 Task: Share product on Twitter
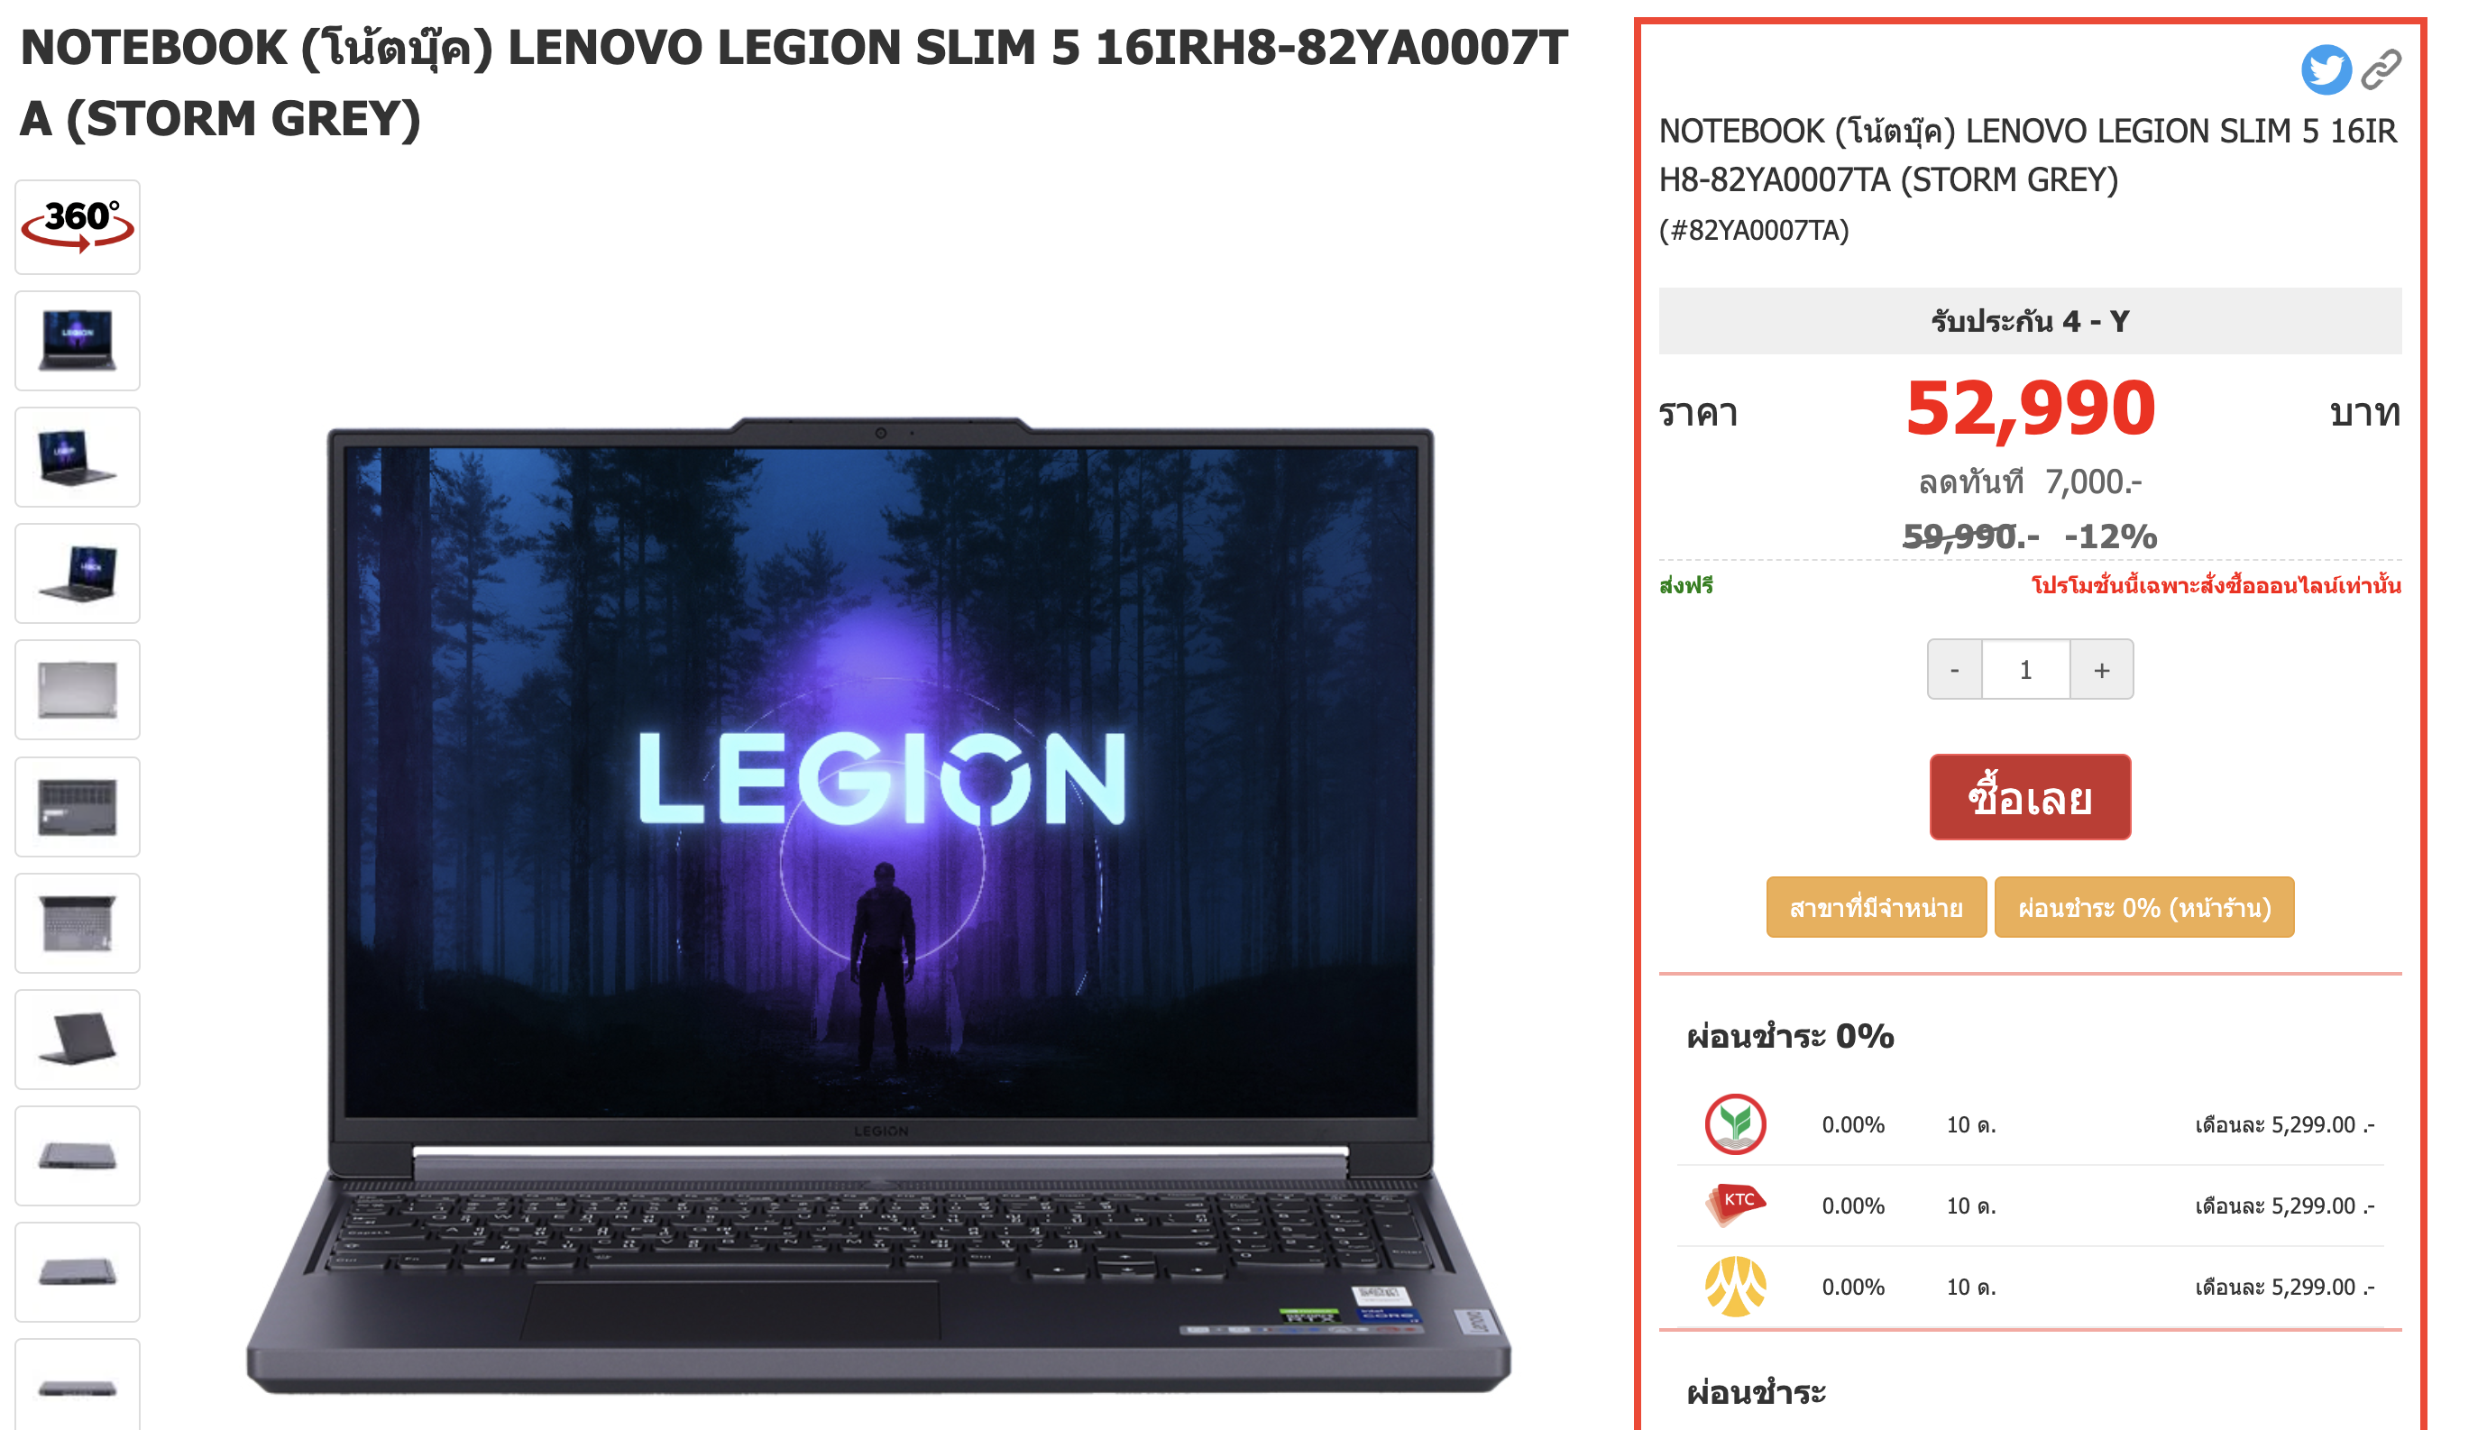[x=2325, y=69]
